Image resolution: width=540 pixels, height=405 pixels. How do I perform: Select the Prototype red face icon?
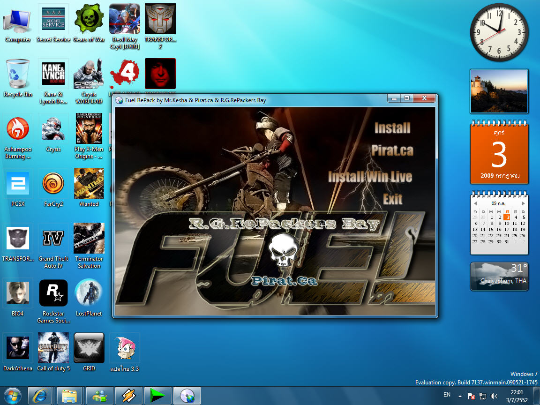(x=160, y=74)
